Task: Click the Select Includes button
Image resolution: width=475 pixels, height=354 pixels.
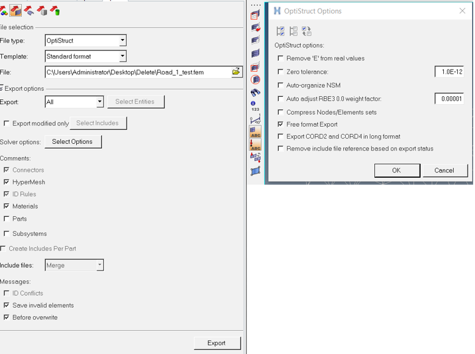Action: click(98, 123)
